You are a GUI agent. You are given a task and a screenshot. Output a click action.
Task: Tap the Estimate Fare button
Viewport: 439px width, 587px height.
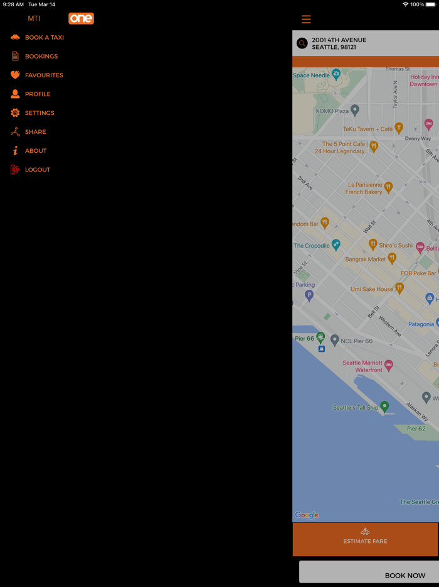point(366,539)
